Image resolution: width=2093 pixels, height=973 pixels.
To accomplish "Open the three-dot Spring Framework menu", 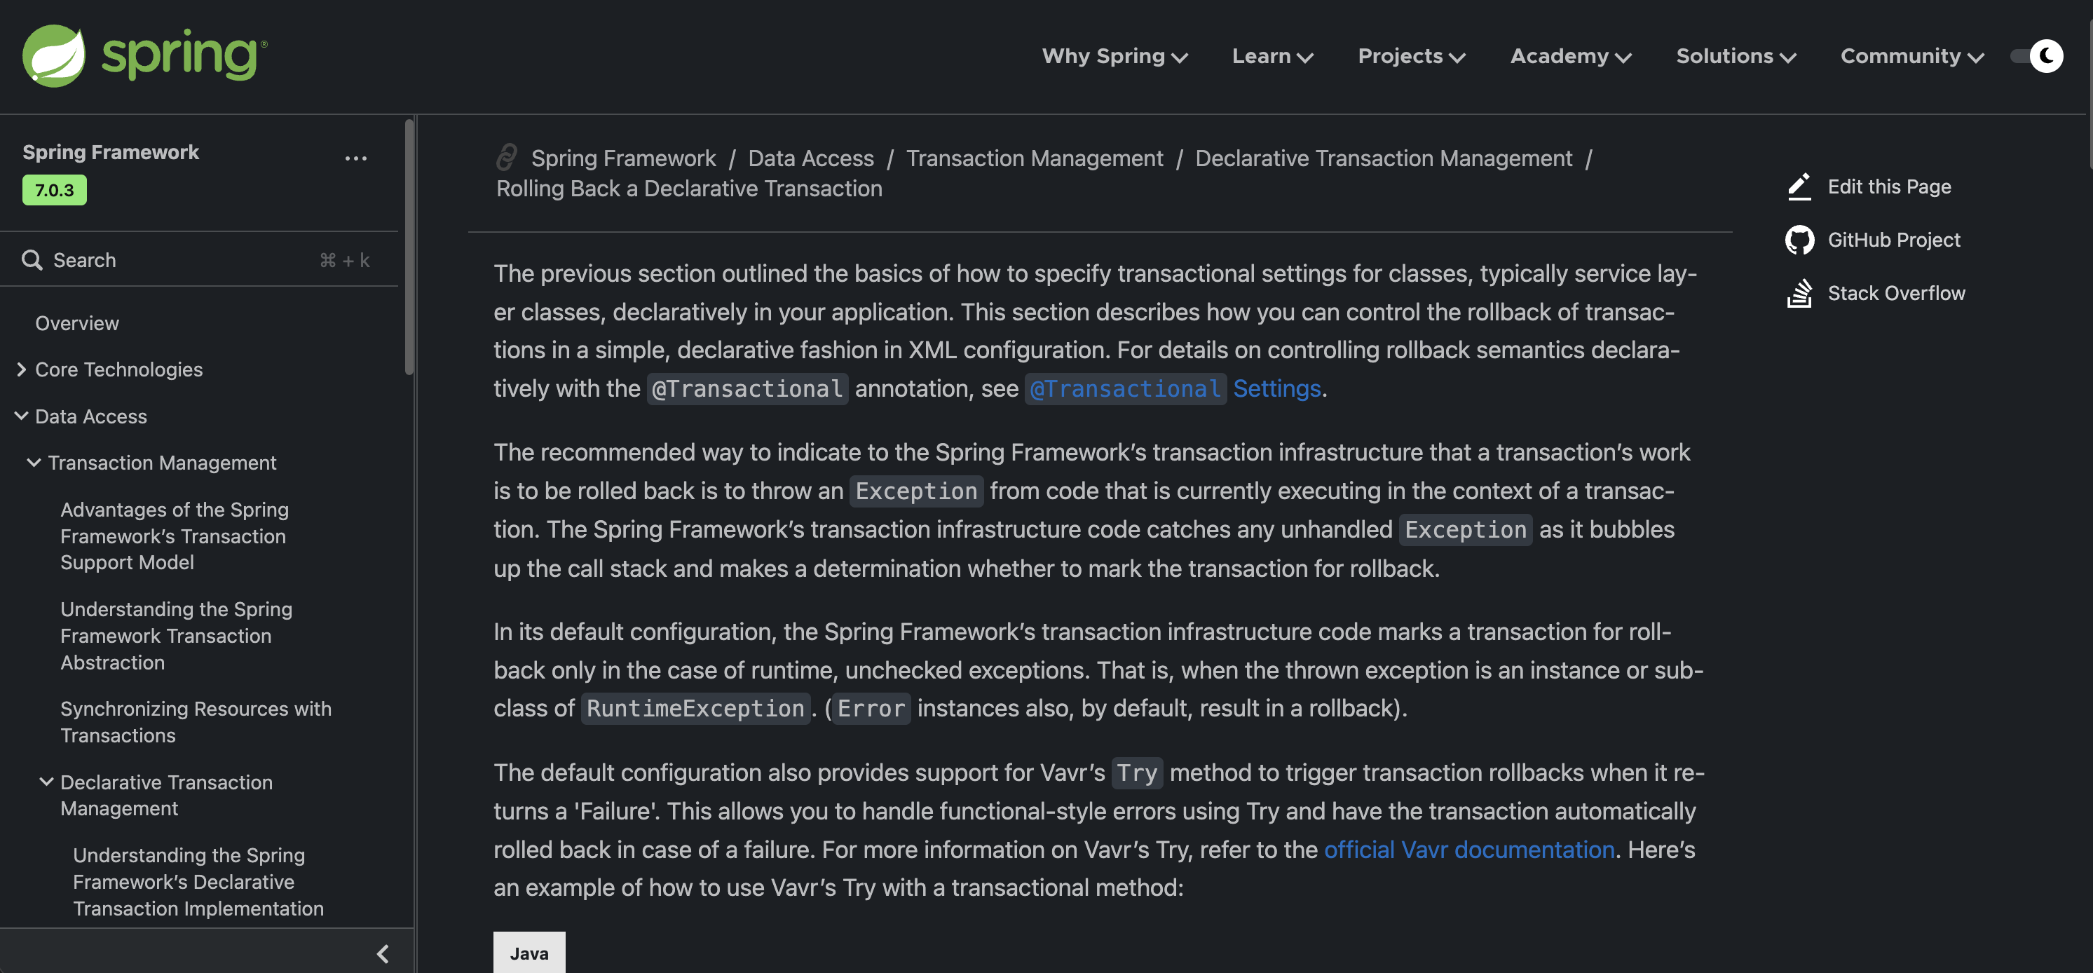I will pos(355,158).
